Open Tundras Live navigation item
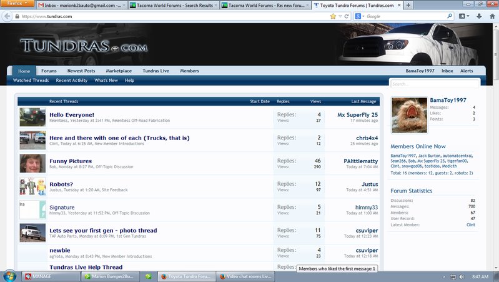The image size is (499, 282). (156, 71)
